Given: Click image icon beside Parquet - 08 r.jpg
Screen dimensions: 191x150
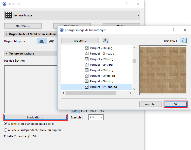Looking at the screenshot, I should (x=86, y=48).
